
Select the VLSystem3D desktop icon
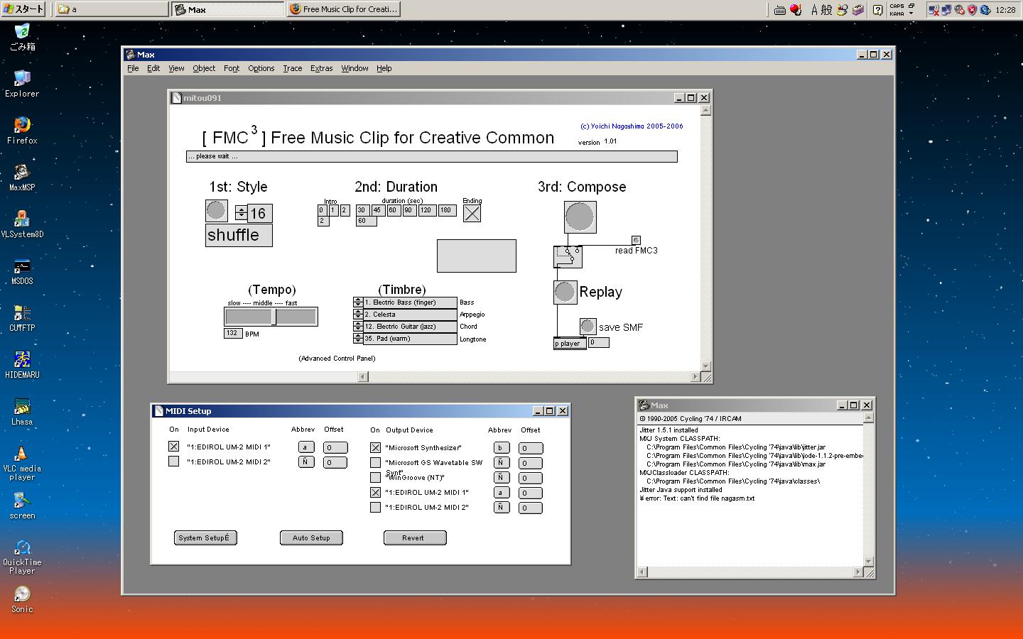pyautogui.click(x=22, y=224)
